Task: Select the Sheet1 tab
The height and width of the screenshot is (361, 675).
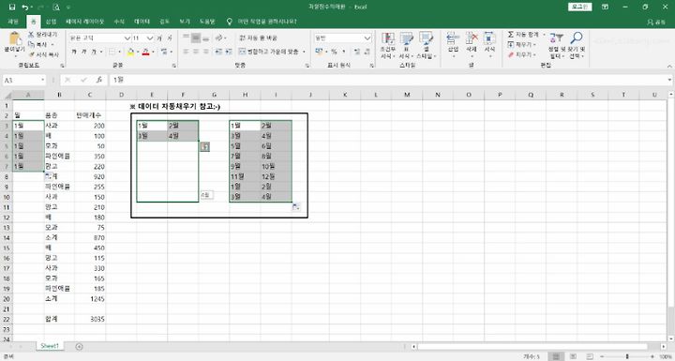Action: (50, 346)
